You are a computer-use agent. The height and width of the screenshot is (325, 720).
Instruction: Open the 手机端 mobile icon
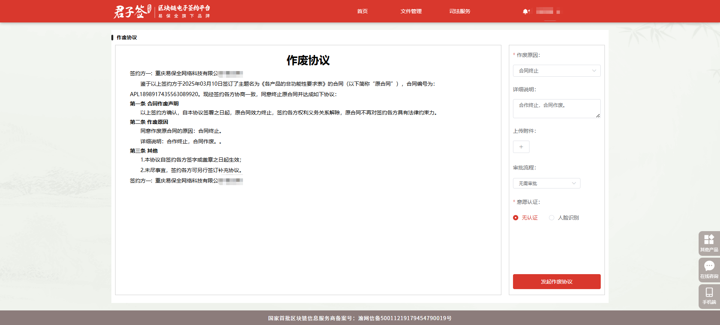point(709,296)
